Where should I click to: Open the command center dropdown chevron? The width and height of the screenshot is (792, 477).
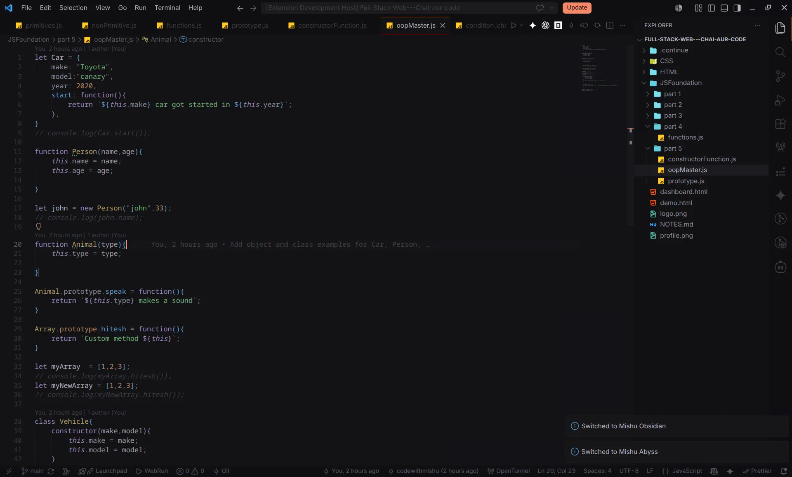pos(552,8)
